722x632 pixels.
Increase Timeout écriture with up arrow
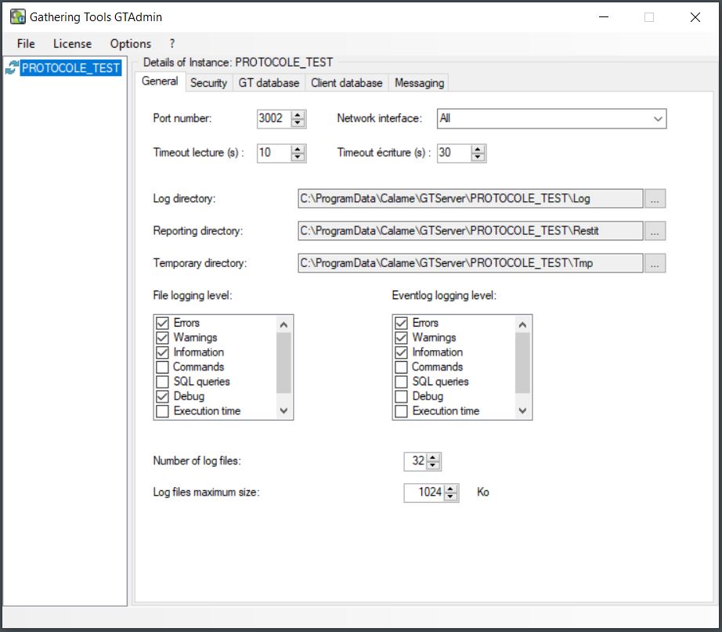478,150
